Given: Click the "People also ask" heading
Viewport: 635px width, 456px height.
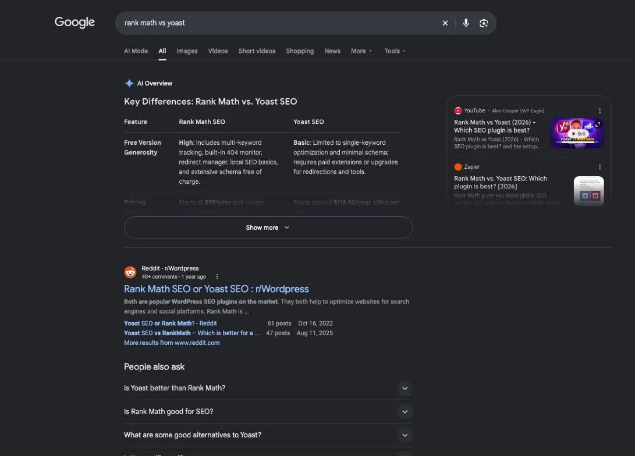Looking at the screenshot, I should coord(154,366).
